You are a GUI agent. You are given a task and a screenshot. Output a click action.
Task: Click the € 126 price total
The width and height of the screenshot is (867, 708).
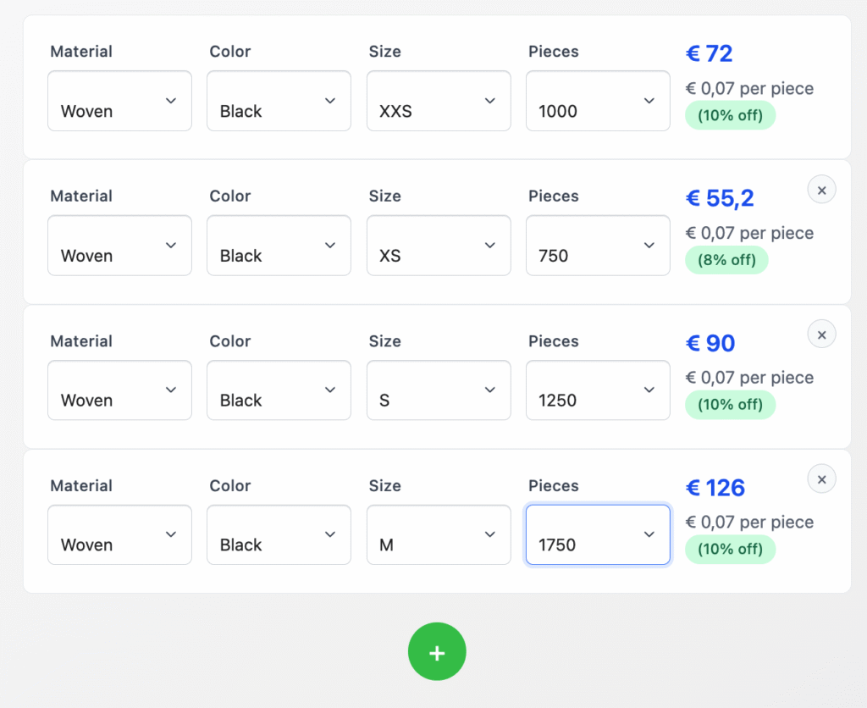715,488
